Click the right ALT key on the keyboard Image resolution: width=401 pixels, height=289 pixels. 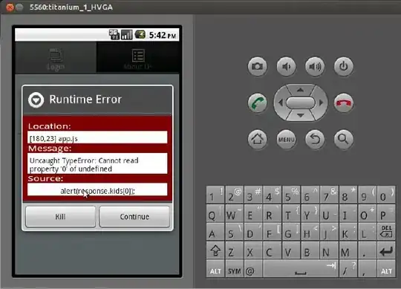386,269
